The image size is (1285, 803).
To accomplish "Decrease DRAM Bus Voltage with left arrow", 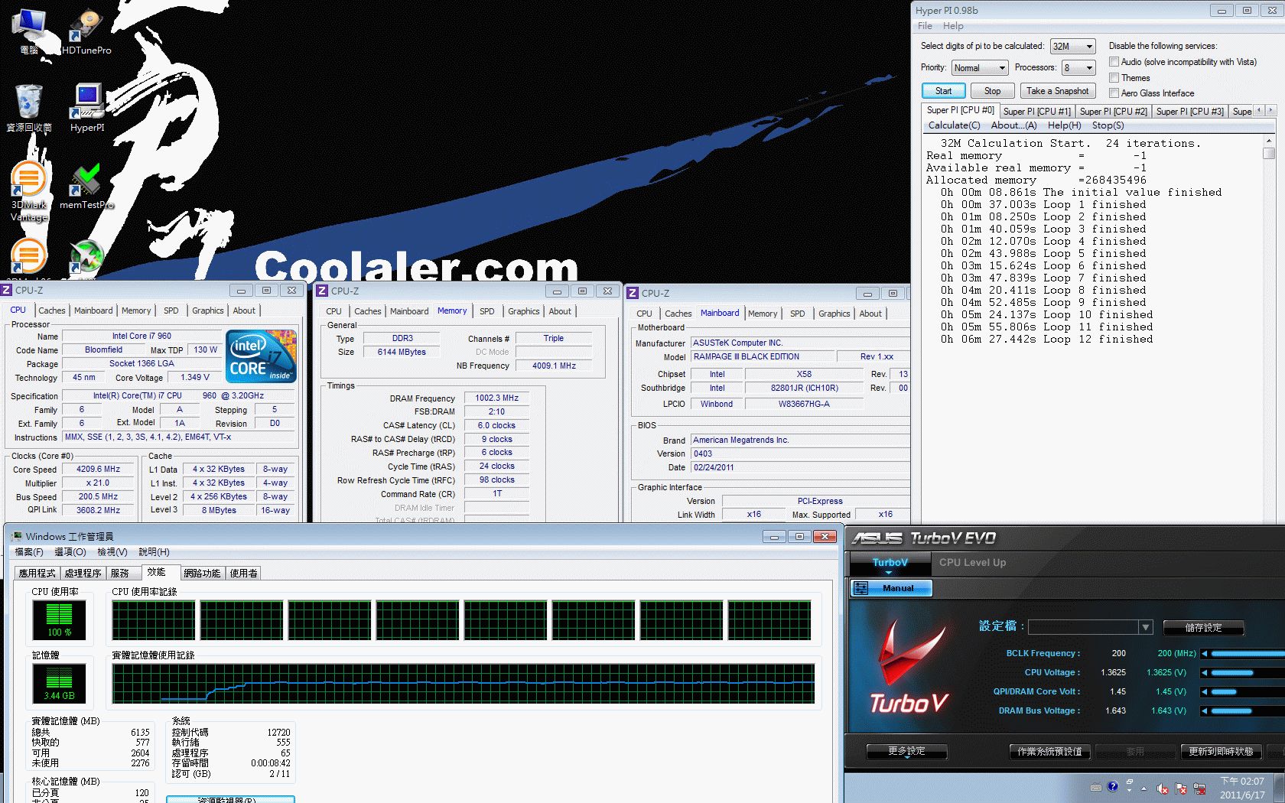I will tap(1204, 711).
